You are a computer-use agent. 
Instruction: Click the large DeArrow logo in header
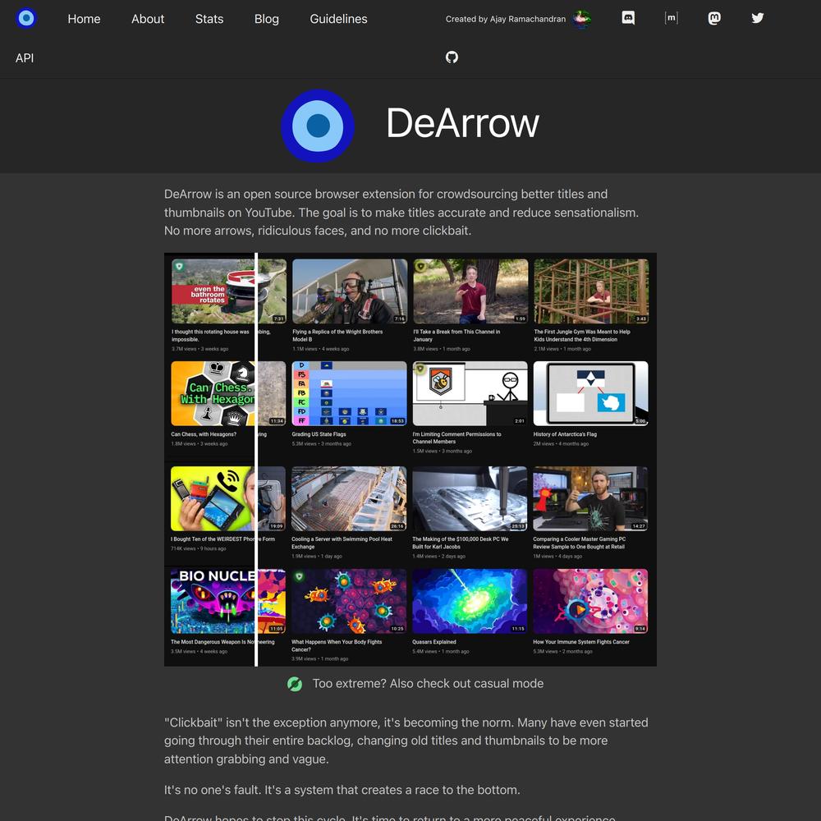[x=318, y=126]
